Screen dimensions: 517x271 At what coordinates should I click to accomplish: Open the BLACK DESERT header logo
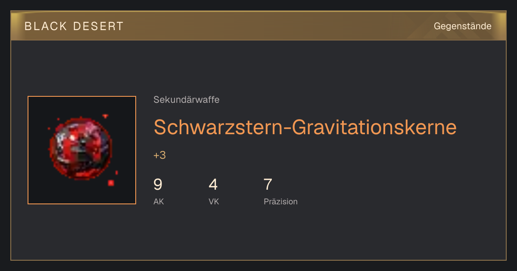point(74,26)
